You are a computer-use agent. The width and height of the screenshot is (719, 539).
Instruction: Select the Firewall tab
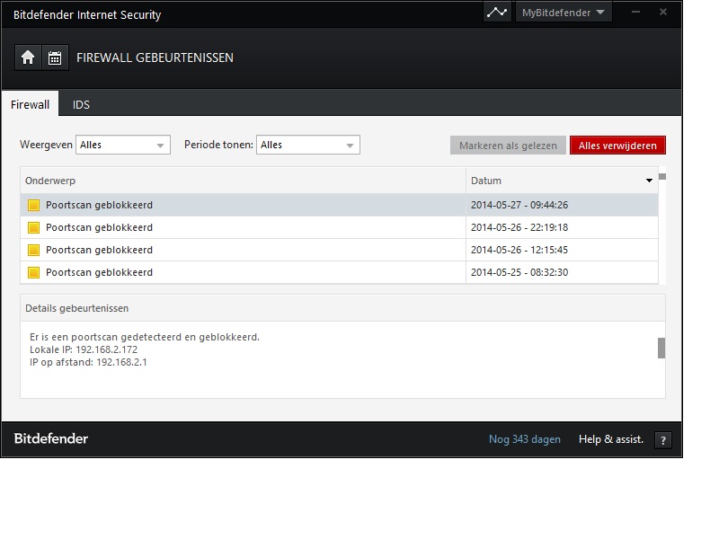(x=31, y=105)
